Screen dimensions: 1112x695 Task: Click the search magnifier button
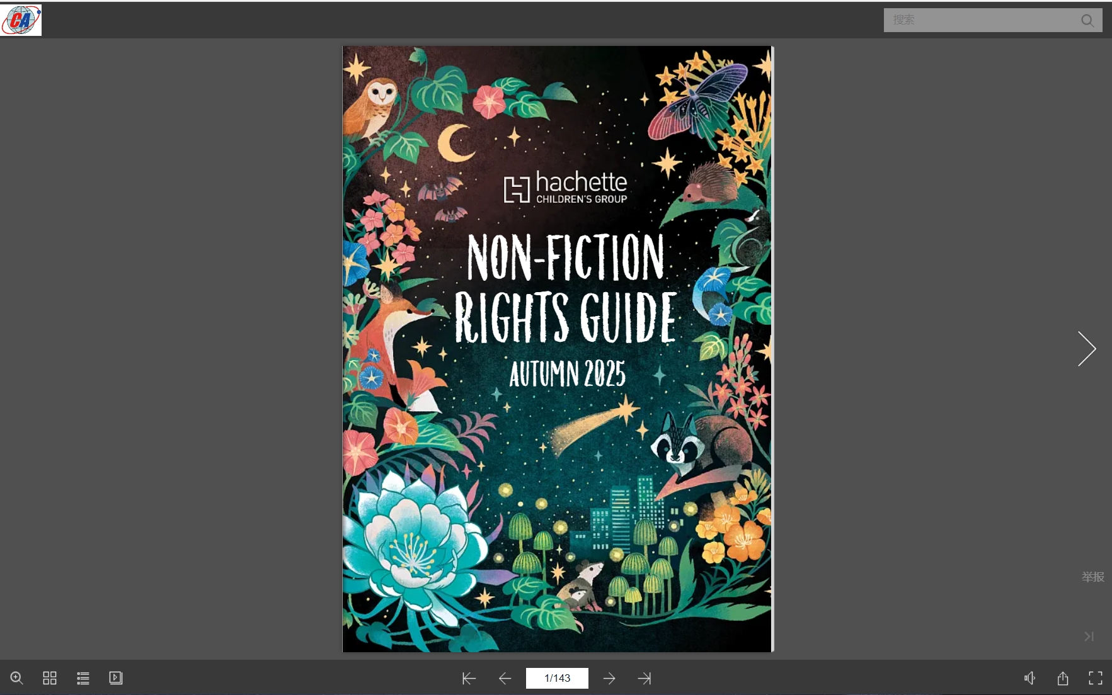point(1087,20)
